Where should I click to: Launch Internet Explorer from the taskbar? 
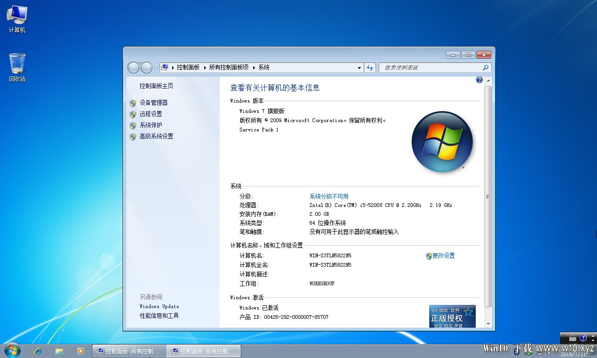(x=38, y=351)
